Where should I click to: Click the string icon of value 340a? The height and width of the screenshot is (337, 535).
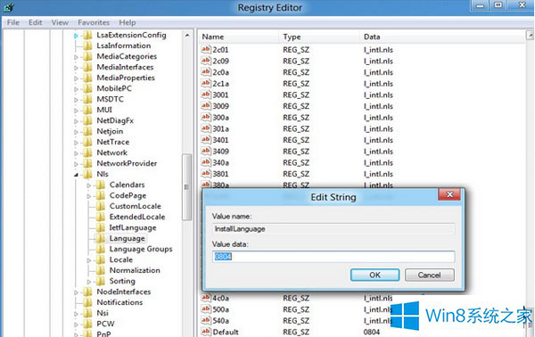[x=206, y=162]
